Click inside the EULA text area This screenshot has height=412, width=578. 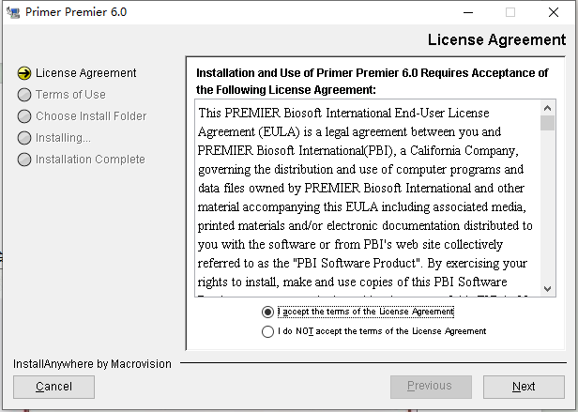[x=368, y=198]
